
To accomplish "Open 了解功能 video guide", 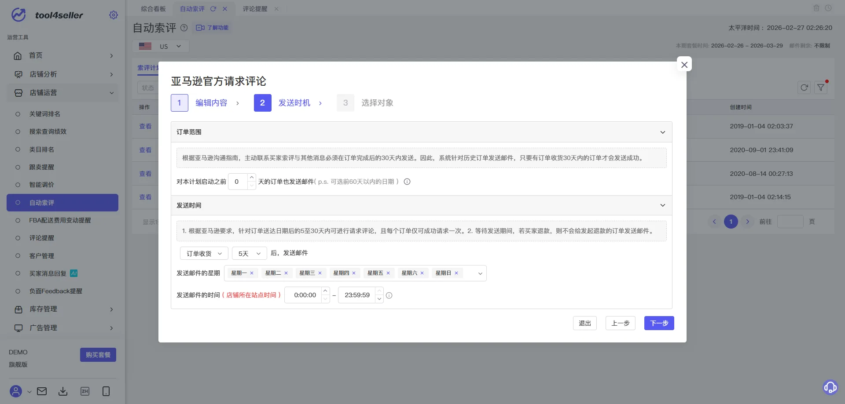I will [x=212, y=28].
